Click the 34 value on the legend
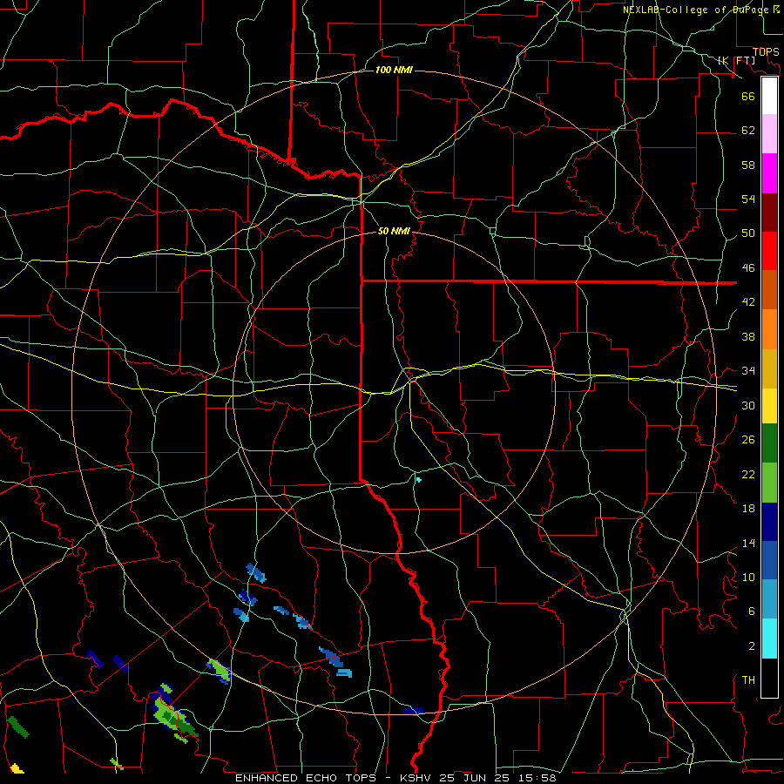Screen dimensions: 784x784 748,371
